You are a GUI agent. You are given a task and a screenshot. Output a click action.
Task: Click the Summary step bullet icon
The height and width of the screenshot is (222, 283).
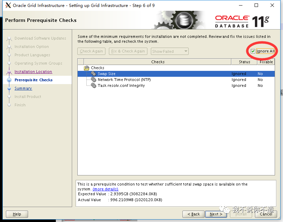(x=9, y=89)
